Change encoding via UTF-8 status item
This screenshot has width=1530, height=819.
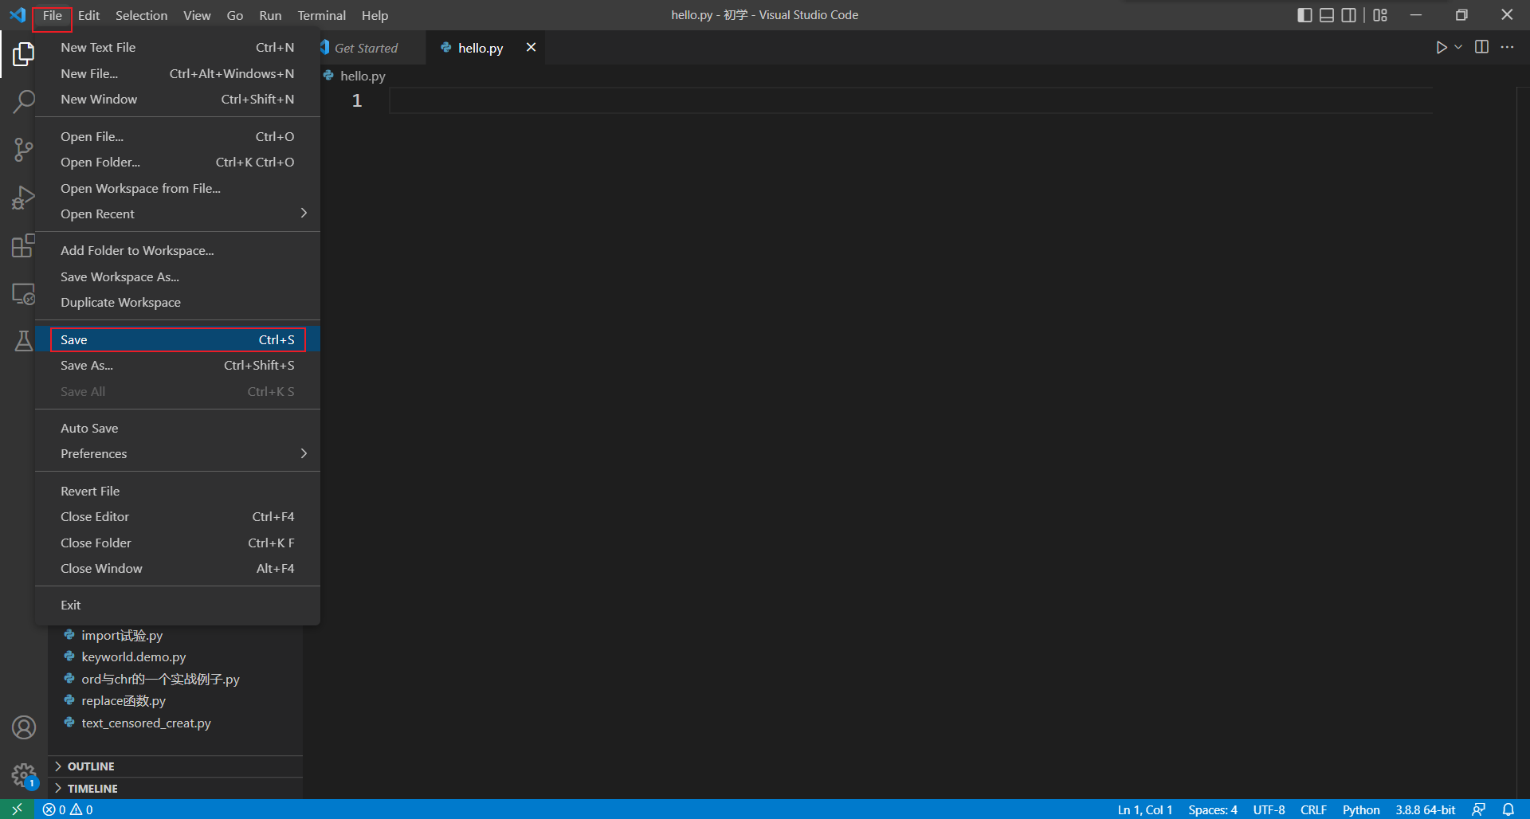pyautogui.click(x=1269, y=809)
